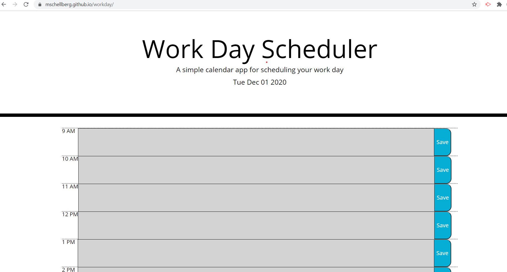Bookmark the page using the star icon
This screenshot has width=507, height=272.
click(x=474, y=4)
